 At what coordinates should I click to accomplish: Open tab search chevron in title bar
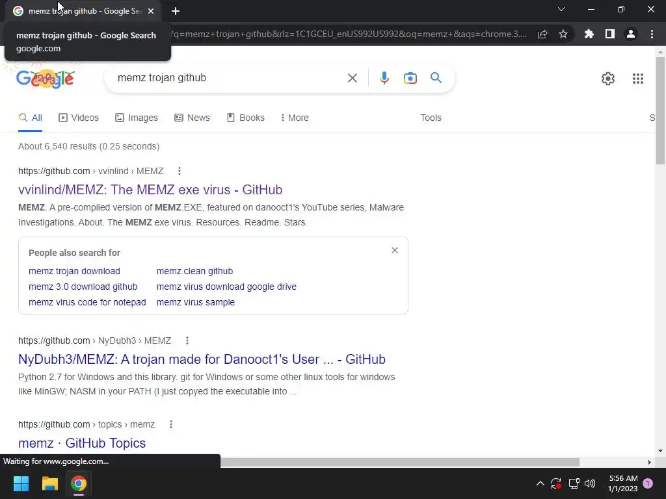pyautogui.click(x=561, y=9)
